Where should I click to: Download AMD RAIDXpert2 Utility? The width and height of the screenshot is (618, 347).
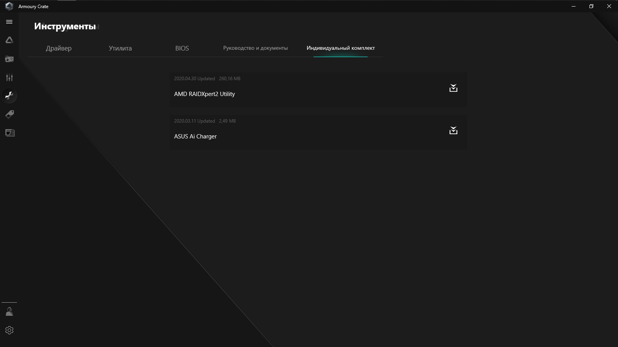click(453, 88)
